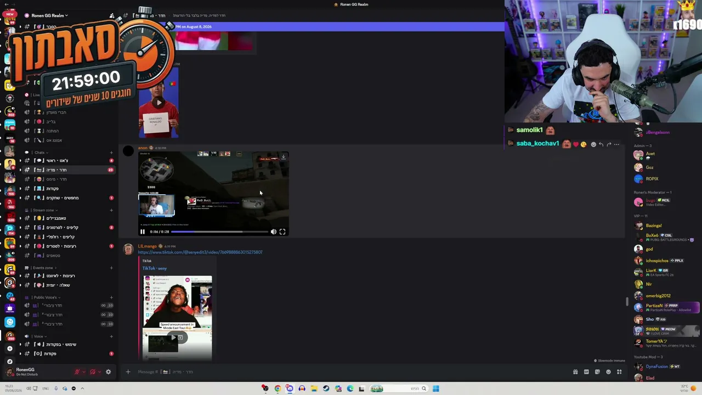Screen dimensions: 702x395
Task: Open headphone output options arrow
Action: 99,372
